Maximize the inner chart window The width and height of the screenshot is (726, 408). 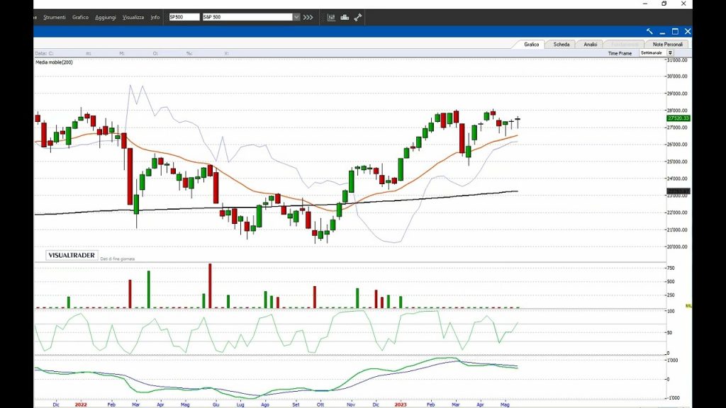[675, 31]
